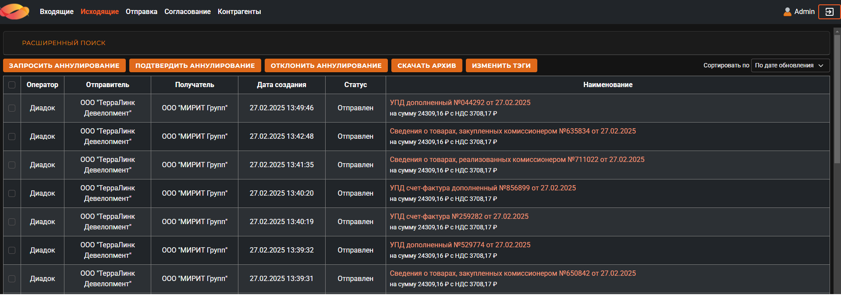Open the Входящие section
Image resolution: width=841 pixels, height=295 pixels.
coord(57,12)
